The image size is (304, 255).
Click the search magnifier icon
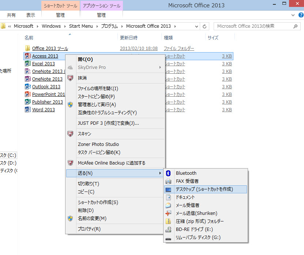(x=295, y=26)
